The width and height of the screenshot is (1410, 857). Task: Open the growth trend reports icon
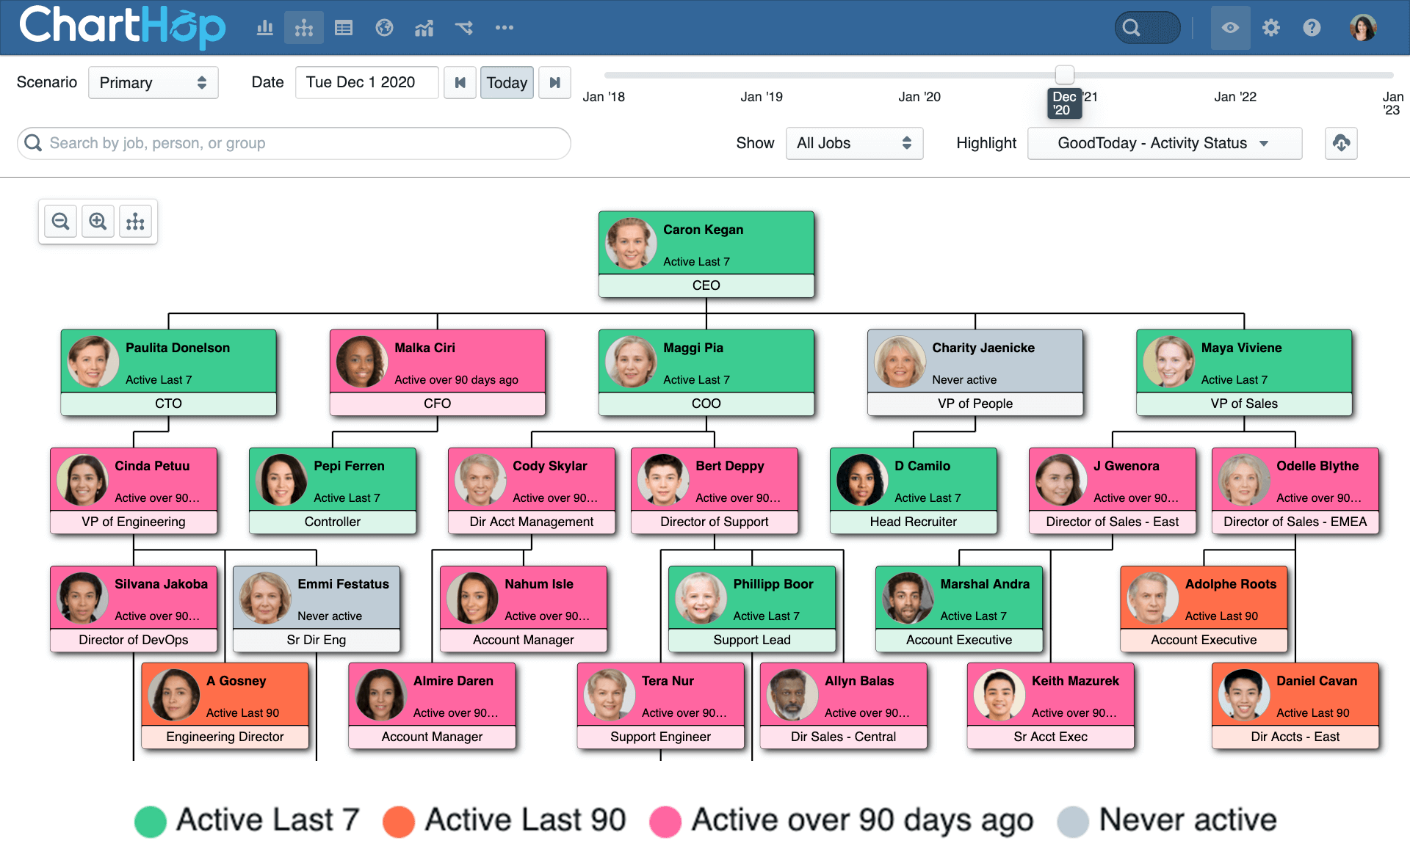(x=424, y=28)
